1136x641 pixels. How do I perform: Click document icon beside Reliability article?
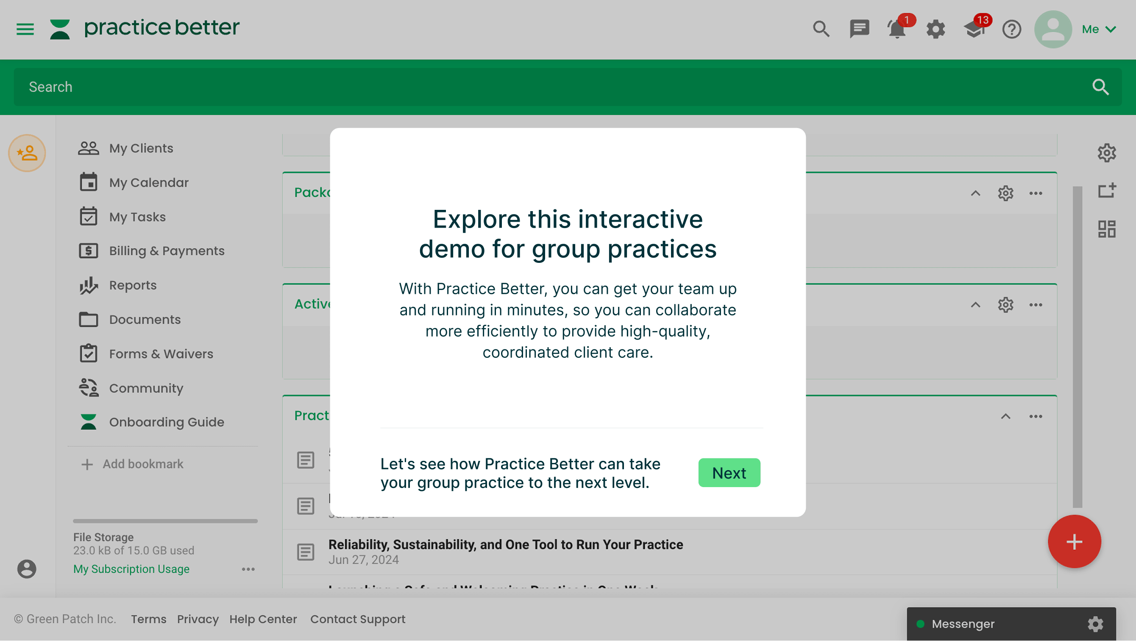(305, 552)
